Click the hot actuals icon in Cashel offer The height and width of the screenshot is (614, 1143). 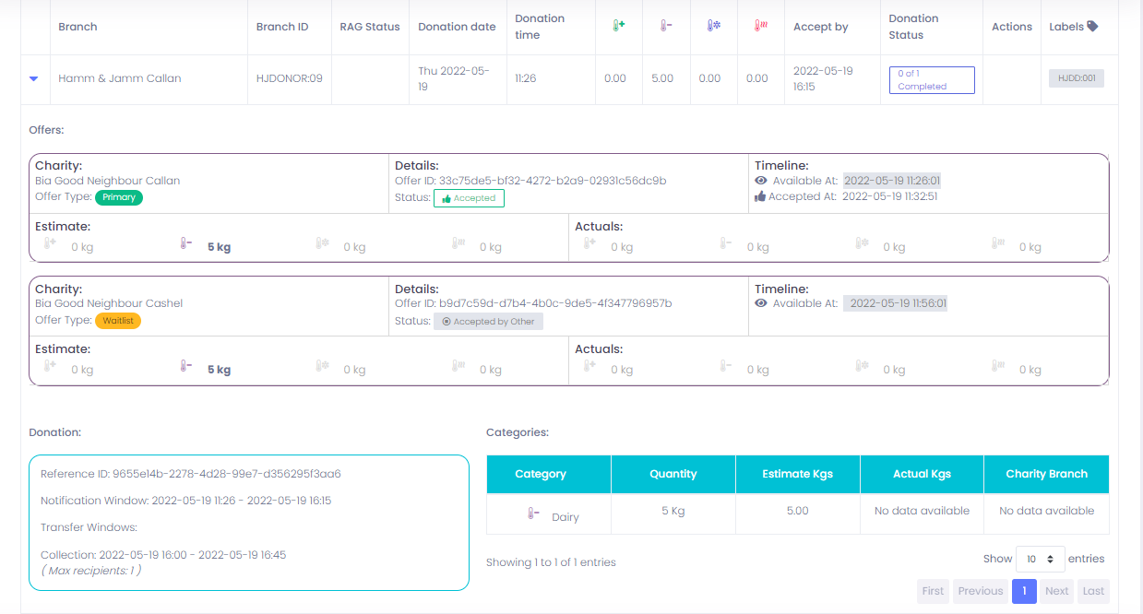(998, 366)
